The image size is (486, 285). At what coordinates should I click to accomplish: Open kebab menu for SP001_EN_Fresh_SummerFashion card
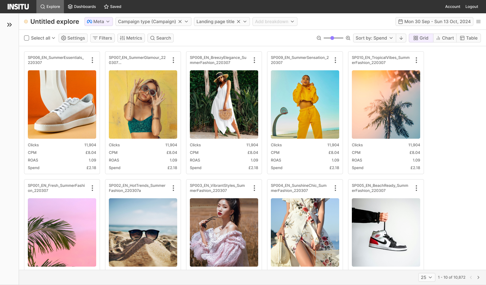92,188
